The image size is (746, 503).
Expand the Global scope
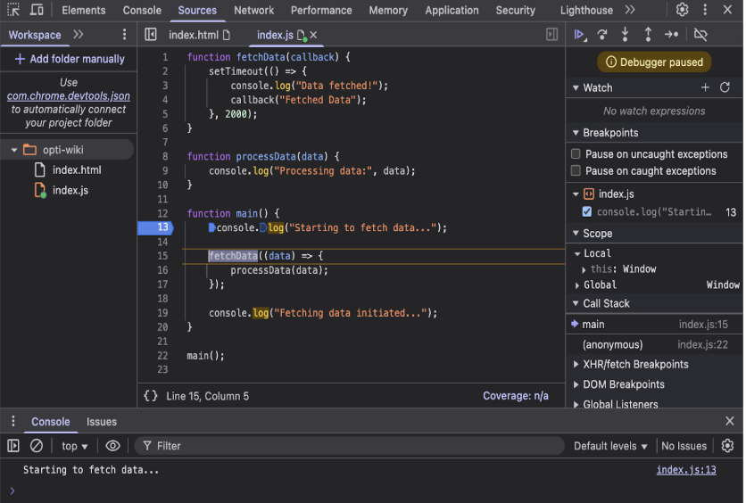(x=579, y=285)
